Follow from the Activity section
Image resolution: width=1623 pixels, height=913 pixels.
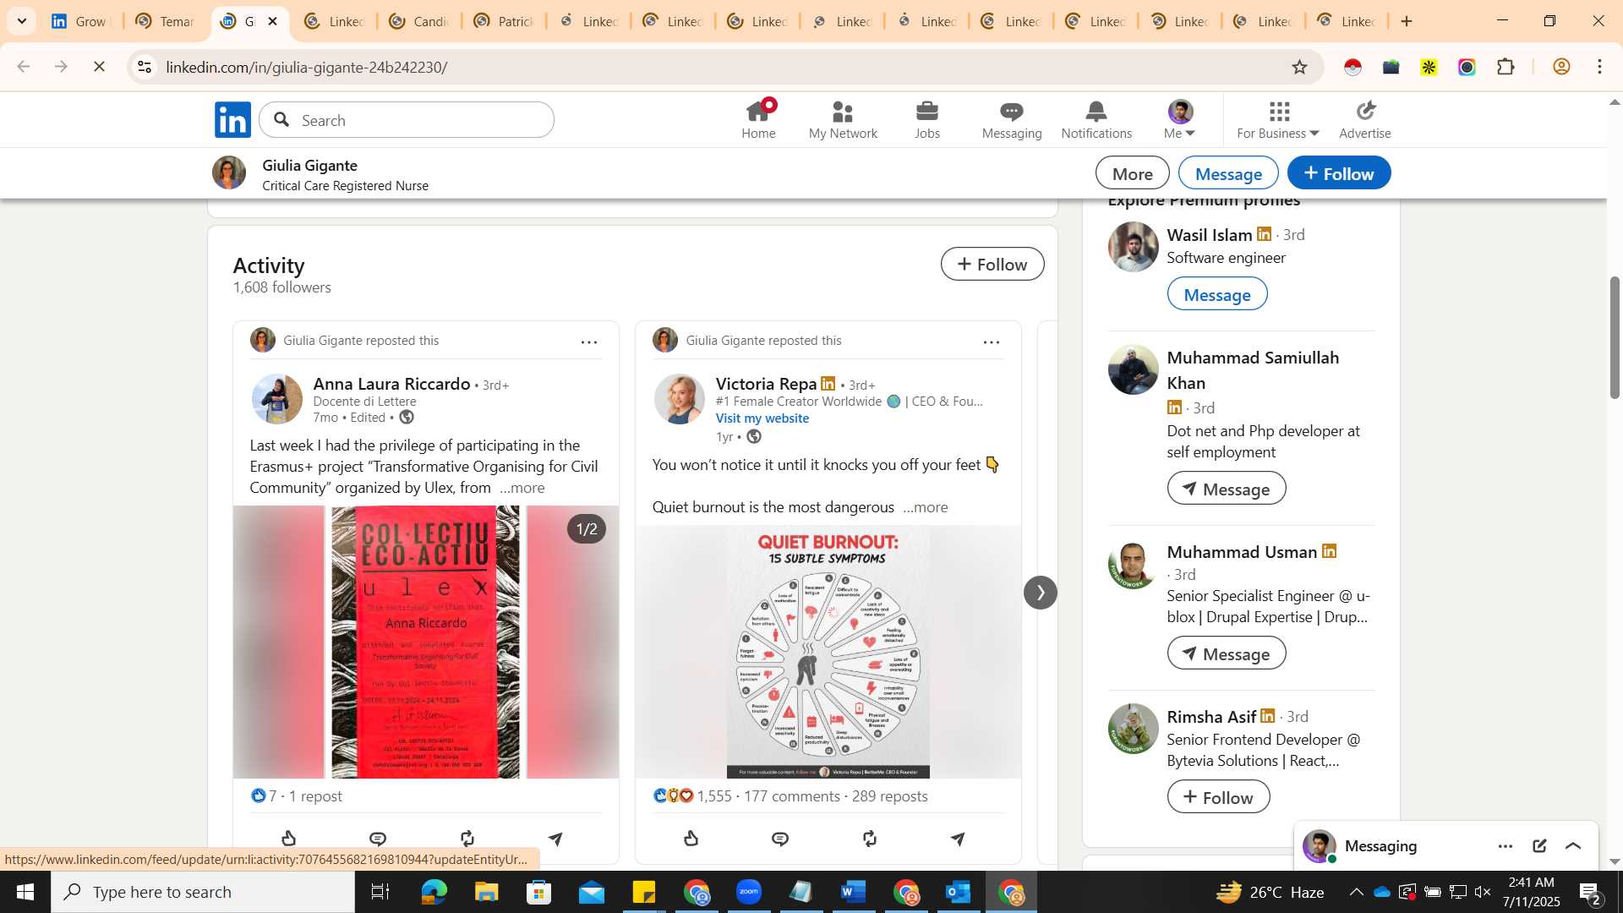click(992, 264)
